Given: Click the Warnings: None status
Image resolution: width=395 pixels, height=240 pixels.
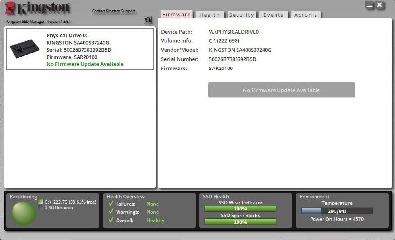Looking at the screenshot, I should (153, 212).
